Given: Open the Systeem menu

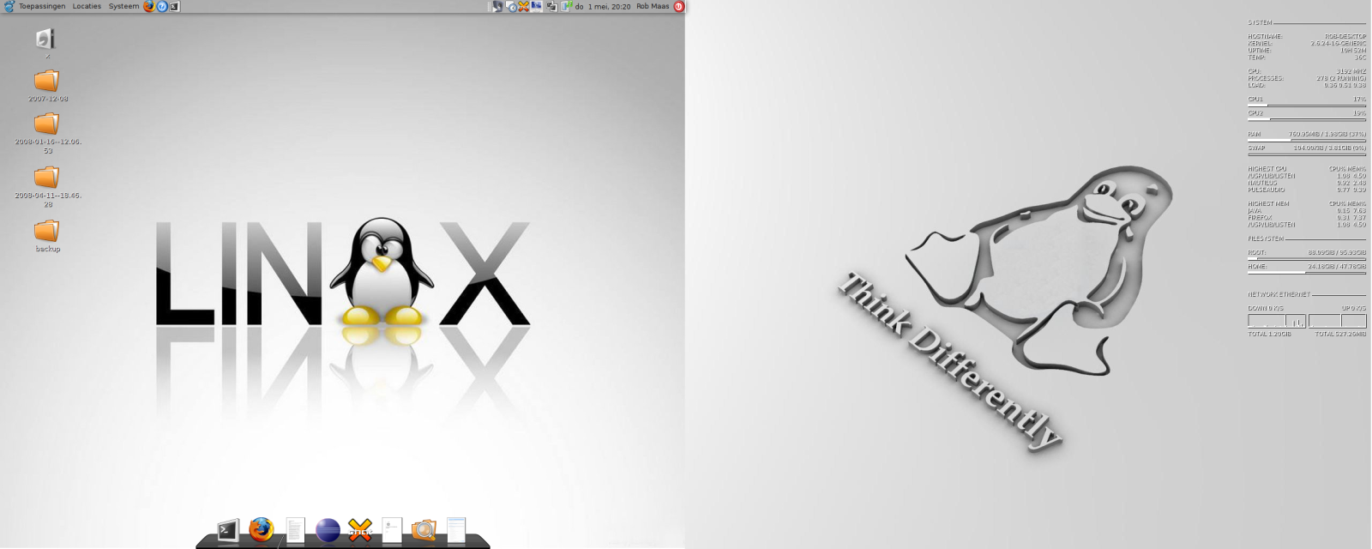Looking at the screenshot, I should [x=123, y=6].
